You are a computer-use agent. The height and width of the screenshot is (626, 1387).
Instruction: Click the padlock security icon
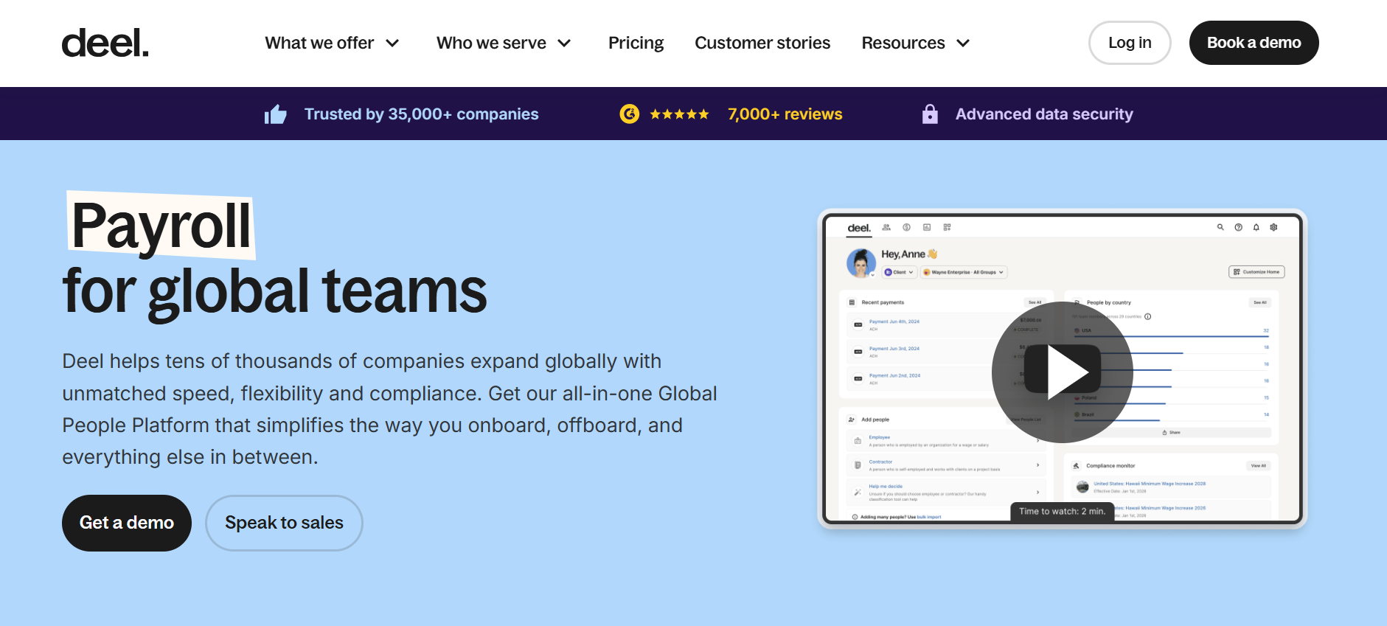click(930, 114)
